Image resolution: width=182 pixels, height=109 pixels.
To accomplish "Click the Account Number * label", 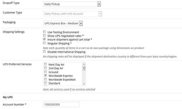I will pyautogui.click(x=15, y=105).
